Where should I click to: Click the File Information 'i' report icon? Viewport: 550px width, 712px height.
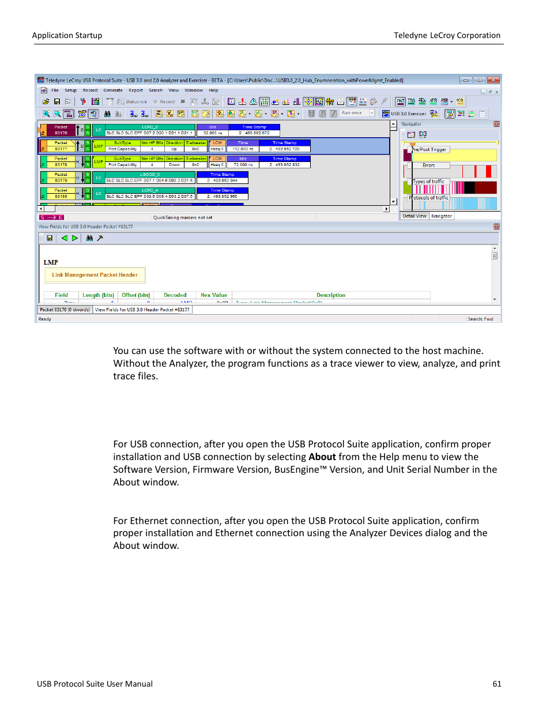point(231,101)
